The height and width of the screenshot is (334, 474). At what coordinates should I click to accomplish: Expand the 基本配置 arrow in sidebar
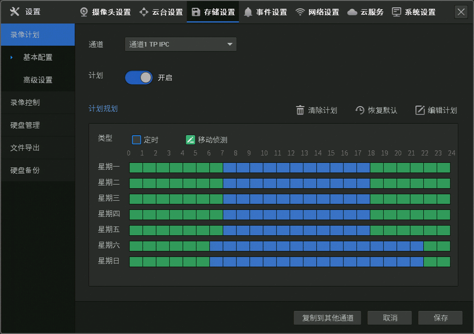(x=12, y=57)
